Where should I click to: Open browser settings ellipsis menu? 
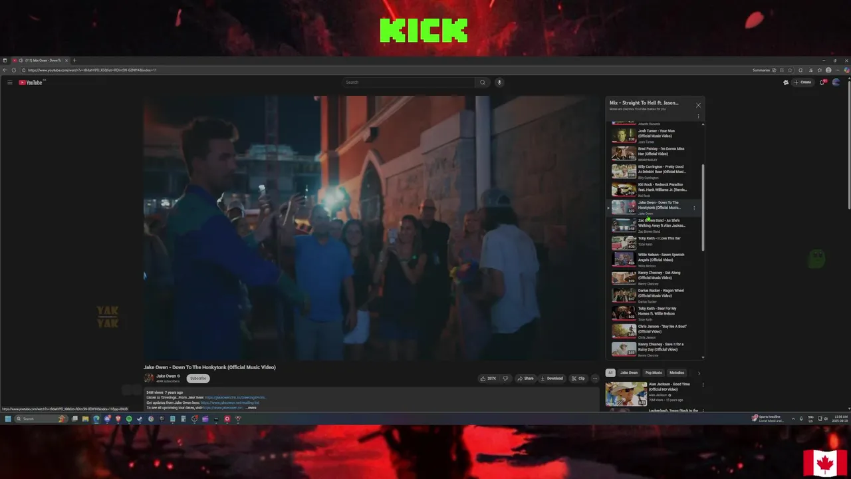pyautogui.click(x=837, y=70)
